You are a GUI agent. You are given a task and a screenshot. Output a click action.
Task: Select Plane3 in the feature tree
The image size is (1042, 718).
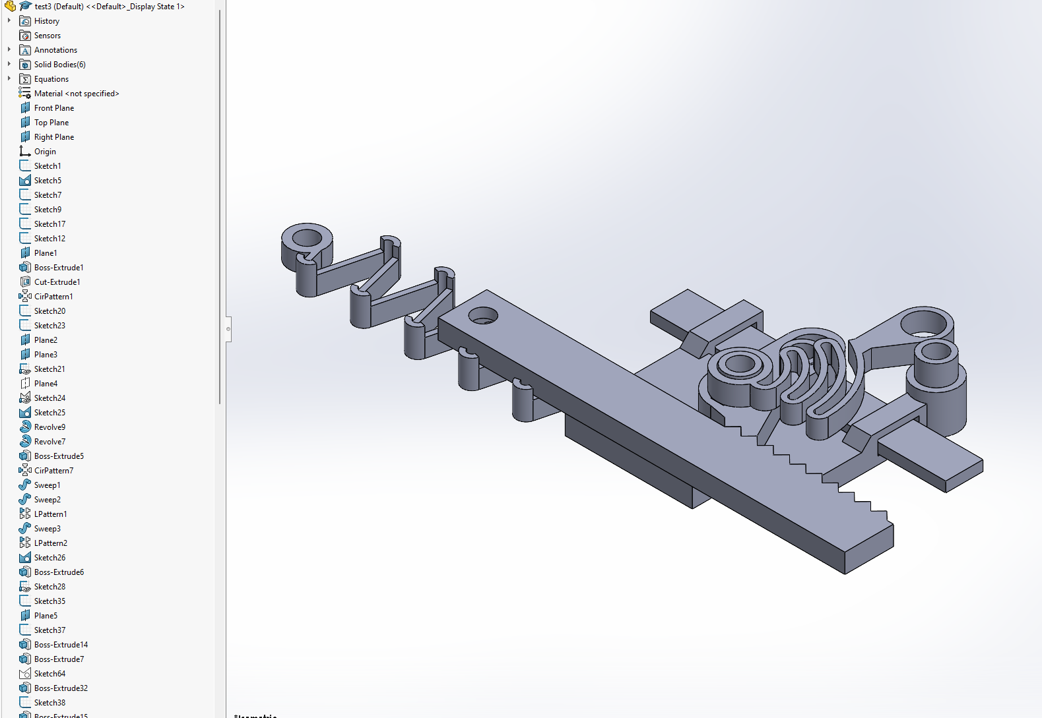46,355
